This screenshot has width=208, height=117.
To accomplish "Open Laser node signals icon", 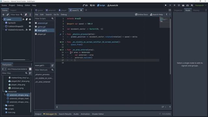I will (x=23, y=19).
